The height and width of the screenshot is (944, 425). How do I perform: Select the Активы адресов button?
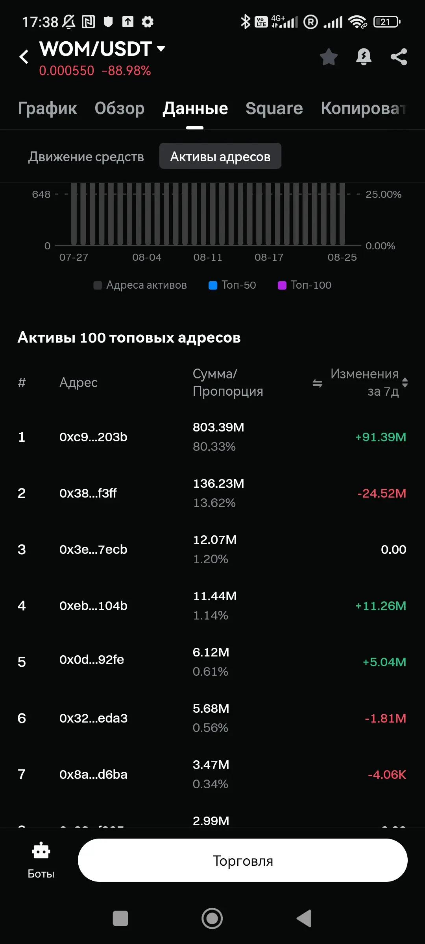(220, 156)
